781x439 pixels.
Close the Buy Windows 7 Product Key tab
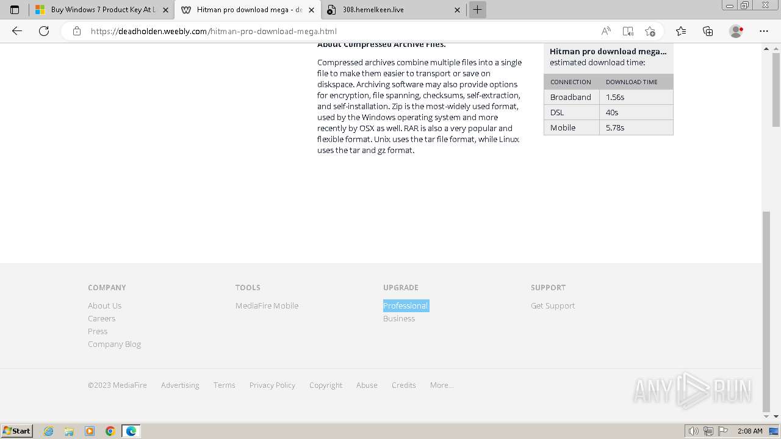point(165,10)
